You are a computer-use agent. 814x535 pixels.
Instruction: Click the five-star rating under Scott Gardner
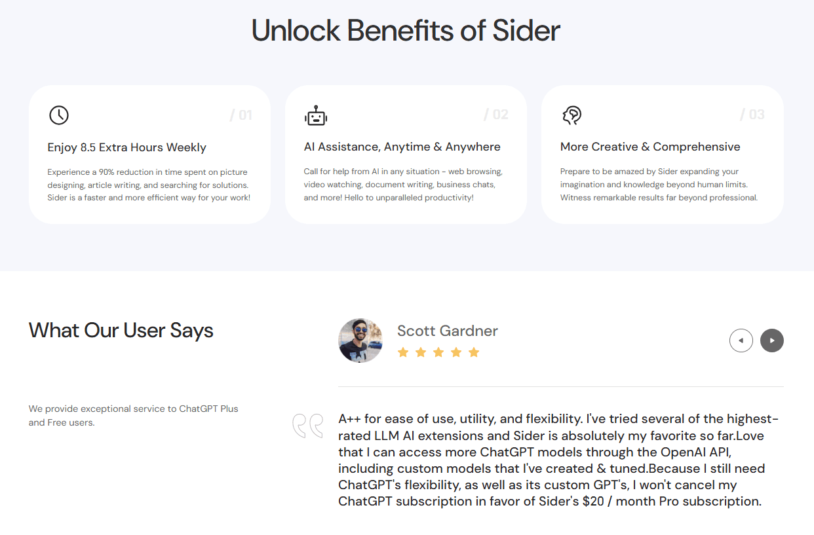(438, 353)
